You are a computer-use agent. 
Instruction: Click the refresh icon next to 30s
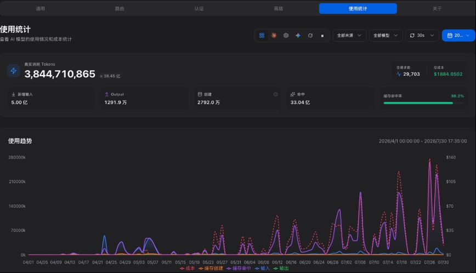coord(412,36)
